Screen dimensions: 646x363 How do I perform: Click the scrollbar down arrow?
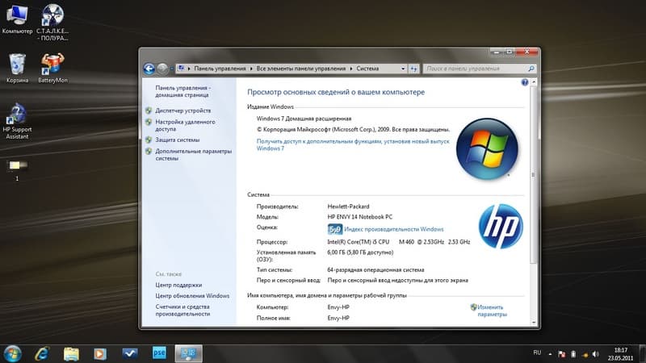(x=534, y=323)
